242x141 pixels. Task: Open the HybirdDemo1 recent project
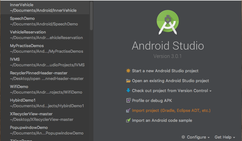[x=45, y=103]
